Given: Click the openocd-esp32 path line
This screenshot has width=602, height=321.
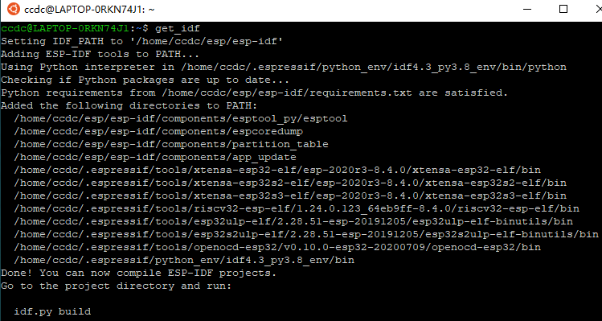Looking at the screenshot, I should tap(277, 247).
